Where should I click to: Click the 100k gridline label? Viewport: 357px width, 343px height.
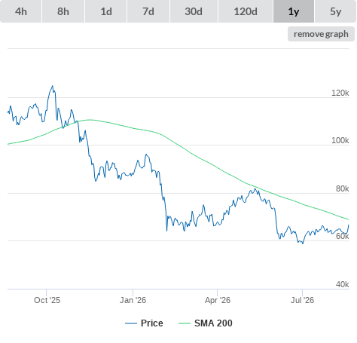340,140
